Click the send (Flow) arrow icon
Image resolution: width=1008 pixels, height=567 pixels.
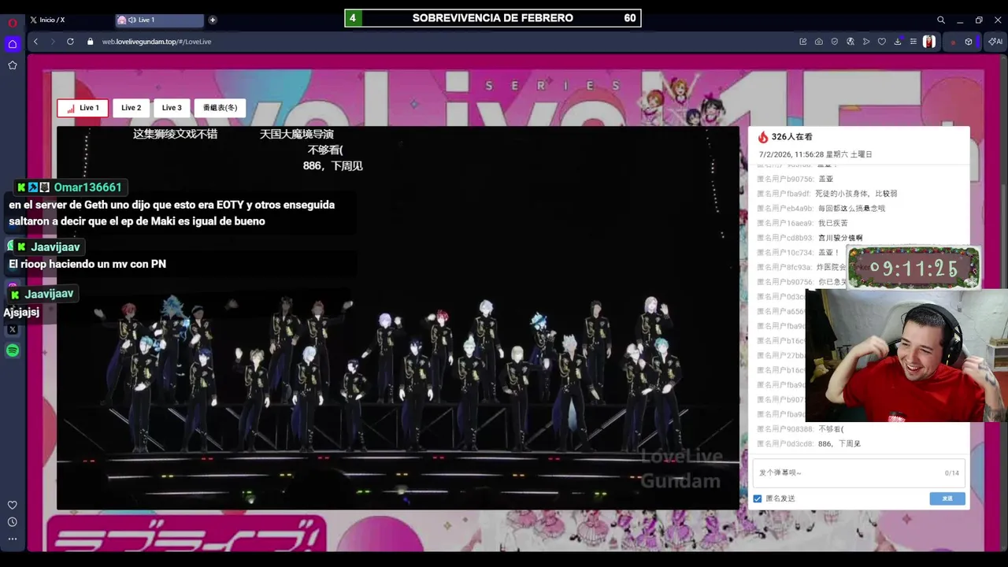pos(866,42)
